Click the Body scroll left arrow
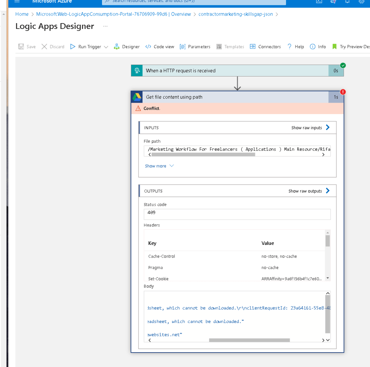 tap(150, 340)
